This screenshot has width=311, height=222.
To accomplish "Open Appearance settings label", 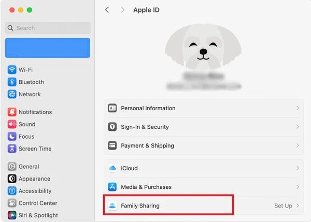I will click(x=35, y=179).
